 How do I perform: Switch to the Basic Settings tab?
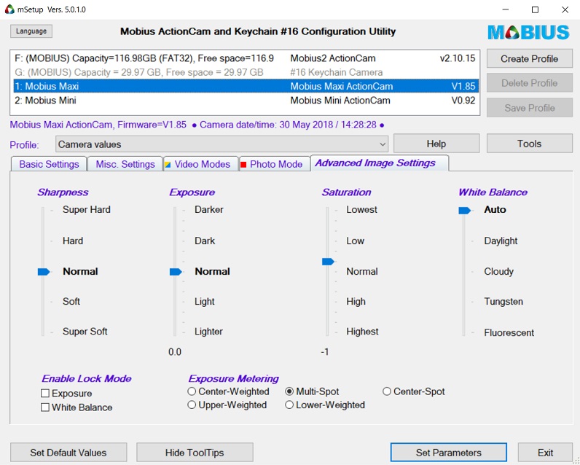pyautogui.click(x=49, y=164)
